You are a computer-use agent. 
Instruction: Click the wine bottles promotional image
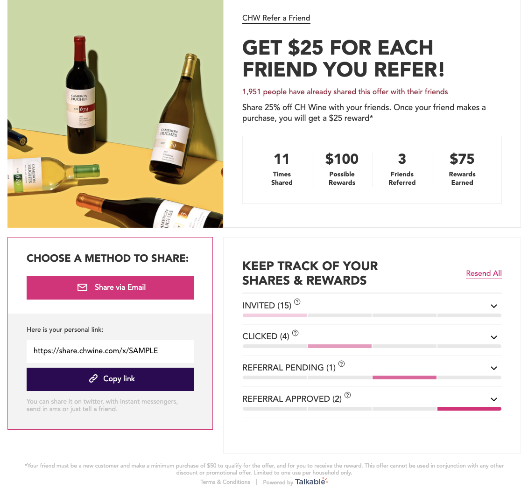tap(115, 114)
